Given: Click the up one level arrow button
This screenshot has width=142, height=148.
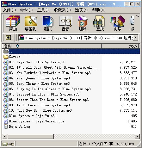Looking at the screenshot, I should click(8, 38).
